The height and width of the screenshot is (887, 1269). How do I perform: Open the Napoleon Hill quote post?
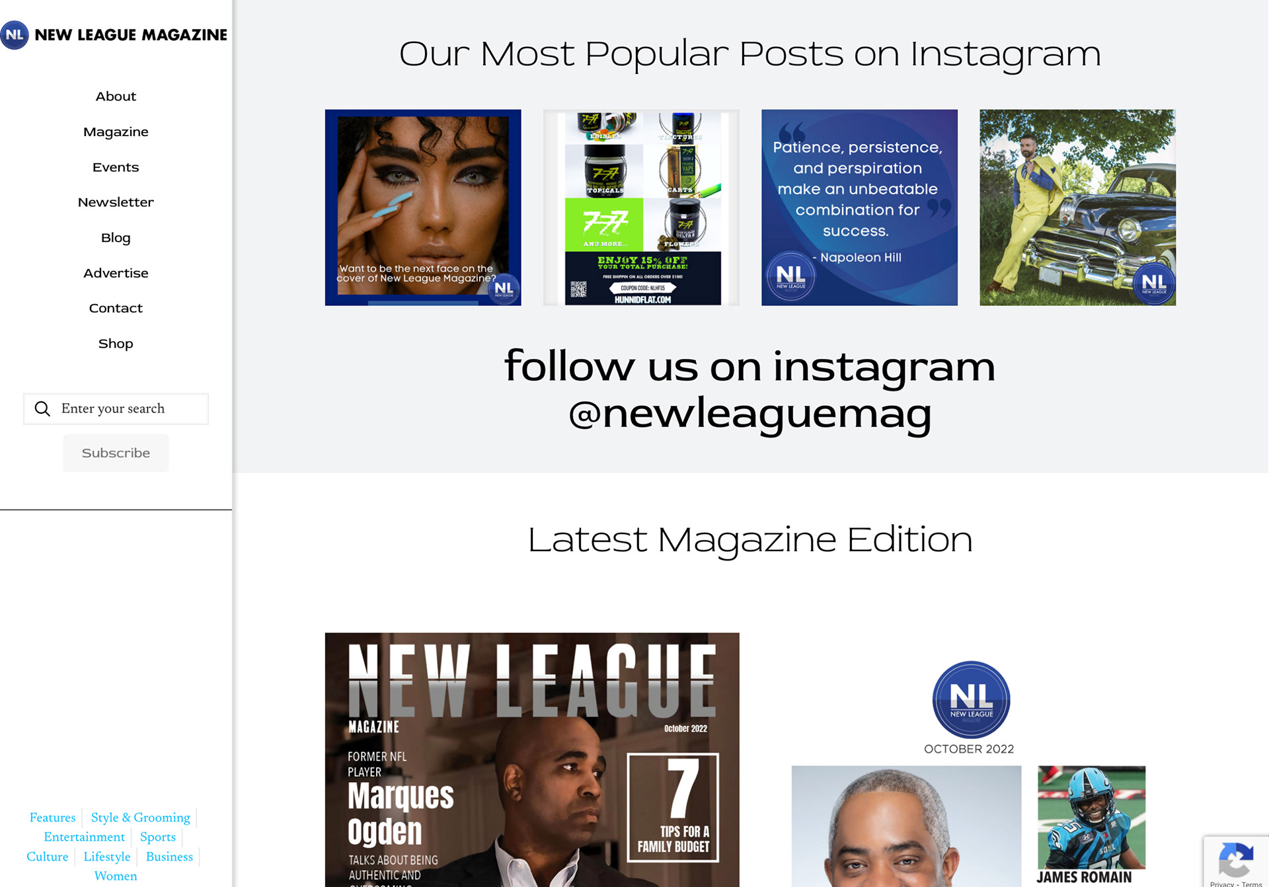859,208
